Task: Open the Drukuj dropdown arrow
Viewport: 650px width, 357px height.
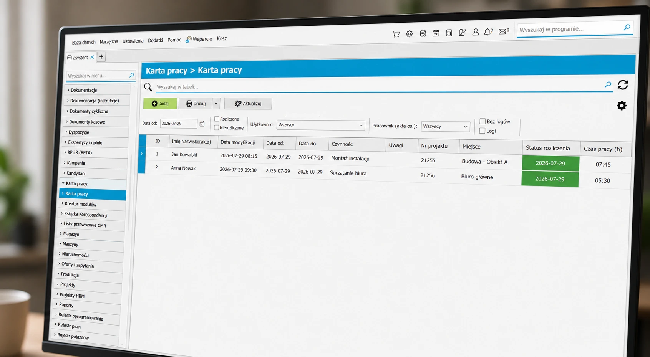Action: [x=216, y=103]
